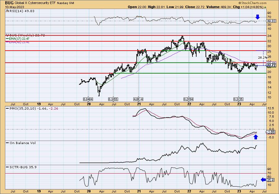Click the 0.2094 dividend marker
Image resolution: width=279 pixels, height=194 pixels.
point(188,99)
